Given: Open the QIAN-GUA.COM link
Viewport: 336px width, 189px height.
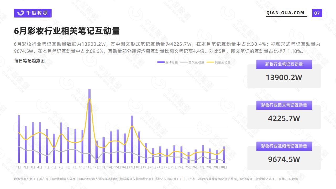Looking at the screenshot, I should tap(285, 13).
